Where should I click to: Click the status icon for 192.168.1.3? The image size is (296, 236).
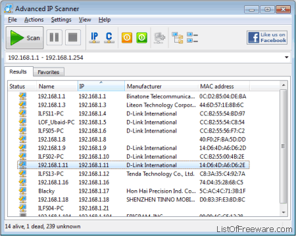(x=22, y=105)
